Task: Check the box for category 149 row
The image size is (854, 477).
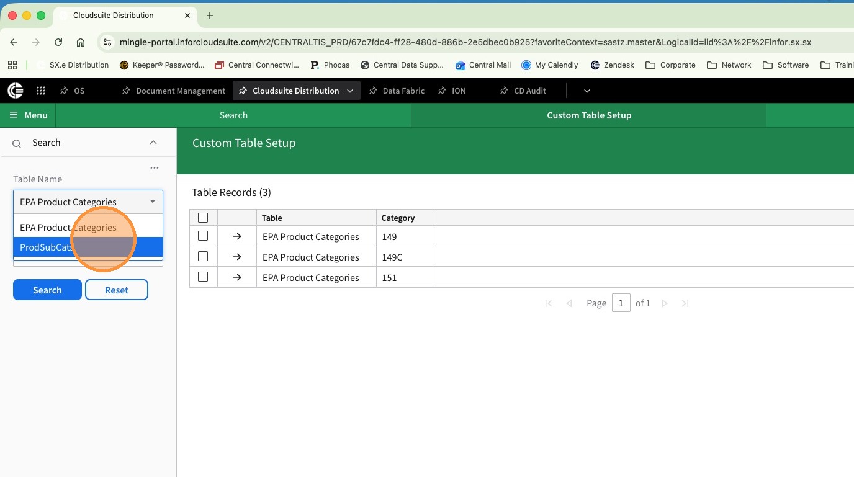Action: tap(203, 236)
